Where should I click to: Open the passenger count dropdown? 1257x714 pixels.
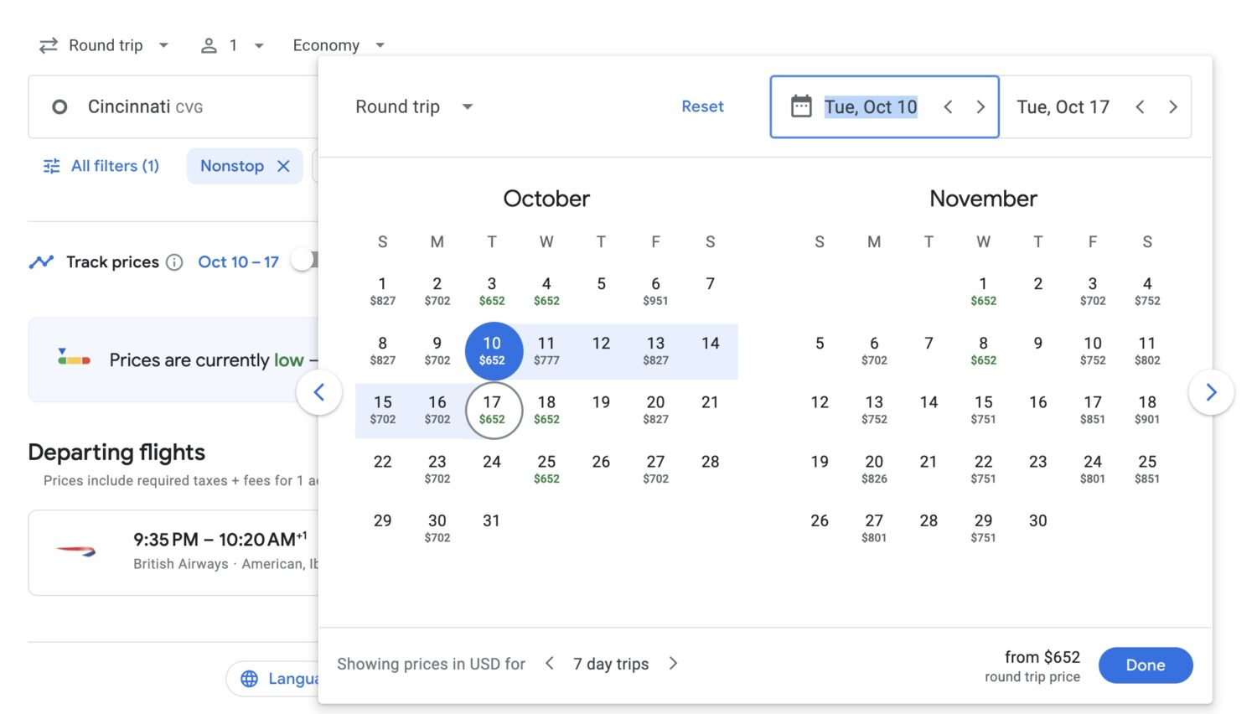pyautogui.click(x=232, y=44)
